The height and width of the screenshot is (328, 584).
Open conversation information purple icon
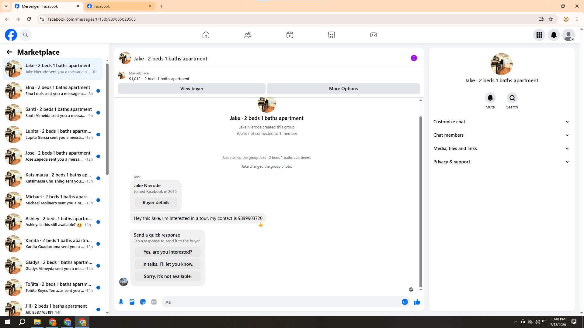[414, 58]
